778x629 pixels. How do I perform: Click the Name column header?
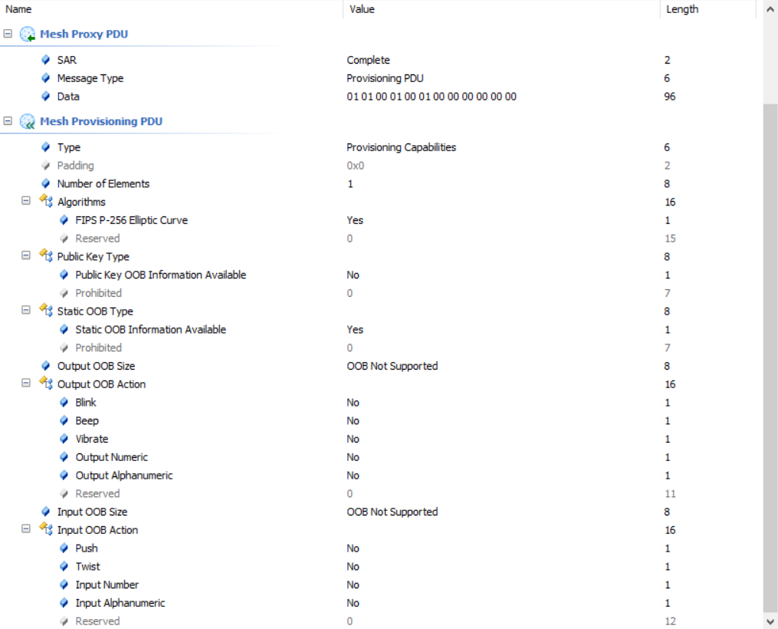18,9
